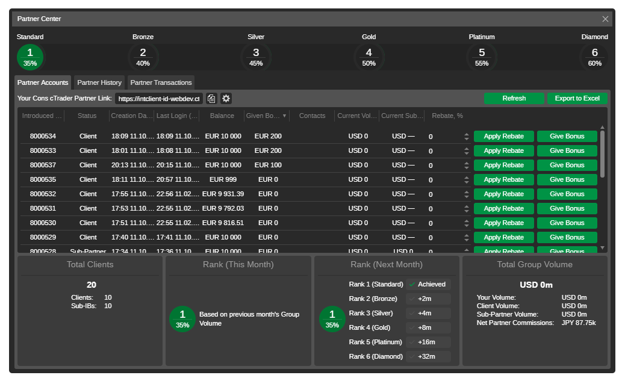Image resolution: width=622 pixels, height=381 pixels.
Task: Give bonus to account 8000535
Action: (567, 179)
